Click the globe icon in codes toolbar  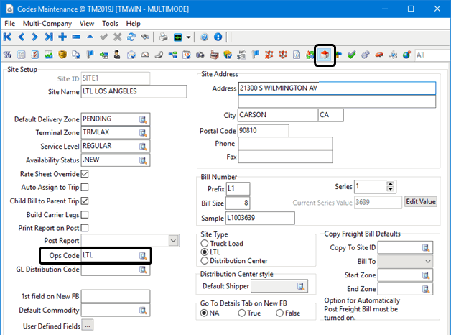[406, 55]
